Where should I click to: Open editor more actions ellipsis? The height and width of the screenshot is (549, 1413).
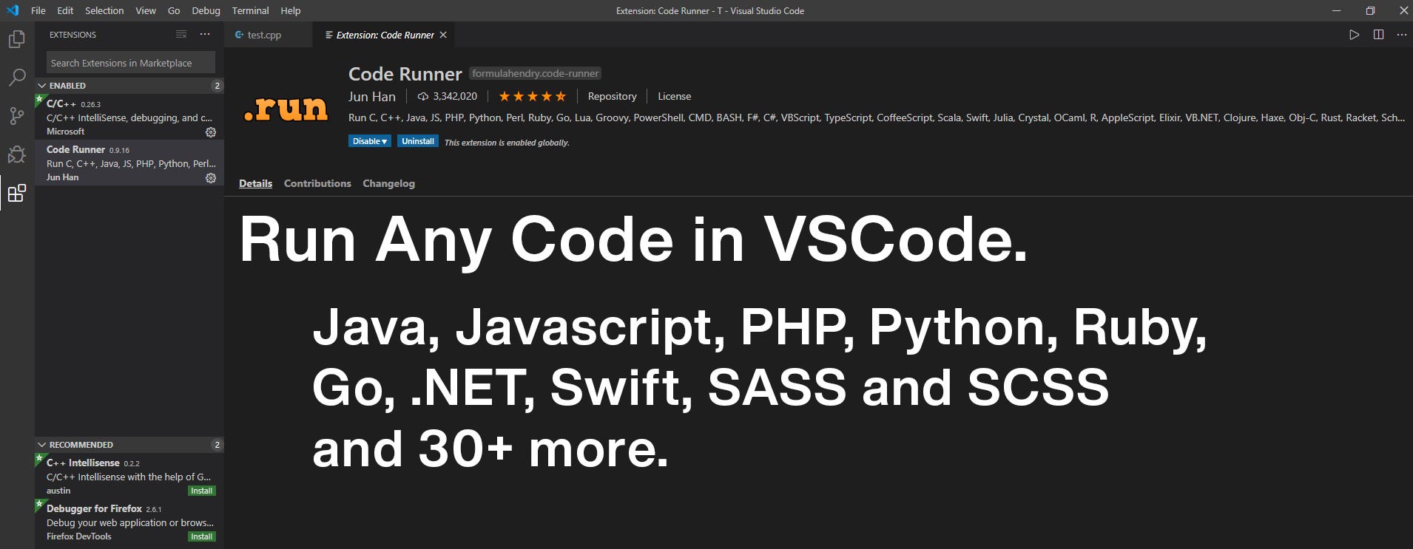[x=1401, y=35]
